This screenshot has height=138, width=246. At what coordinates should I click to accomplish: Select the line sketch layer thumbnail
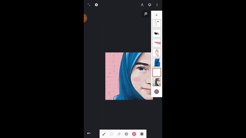tap(156, 23)
